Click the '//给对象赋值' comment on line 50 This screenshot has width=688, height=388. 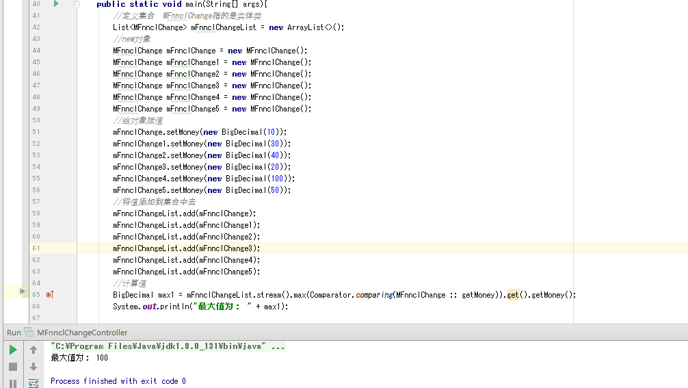[x=137, y=120]
